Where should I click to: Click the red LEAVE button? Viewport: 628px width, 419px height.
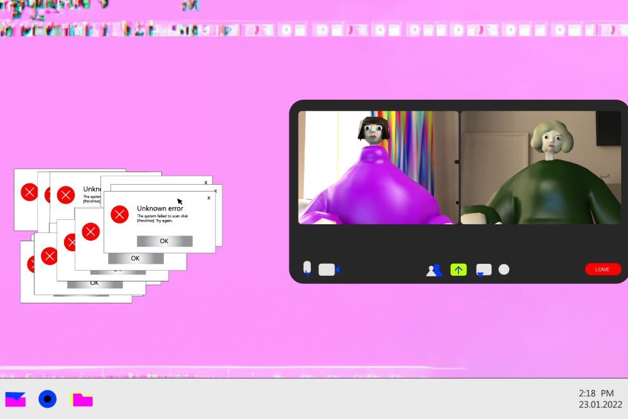pyautogui.click(x=602, y=269)
